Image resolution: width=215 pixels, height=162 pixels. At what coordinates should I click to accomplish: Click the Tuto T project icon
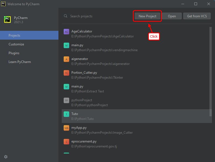tap(66, 114)
